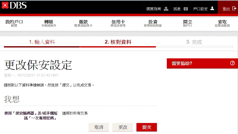Image resolution: width=238 pixels, height=134 pixels.
Task: Open the 繳款 payment menu
Action: tap(83, 23)
